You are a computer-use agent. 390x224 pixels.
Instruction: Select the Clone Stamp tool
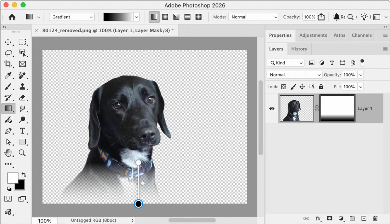[22, 87]
